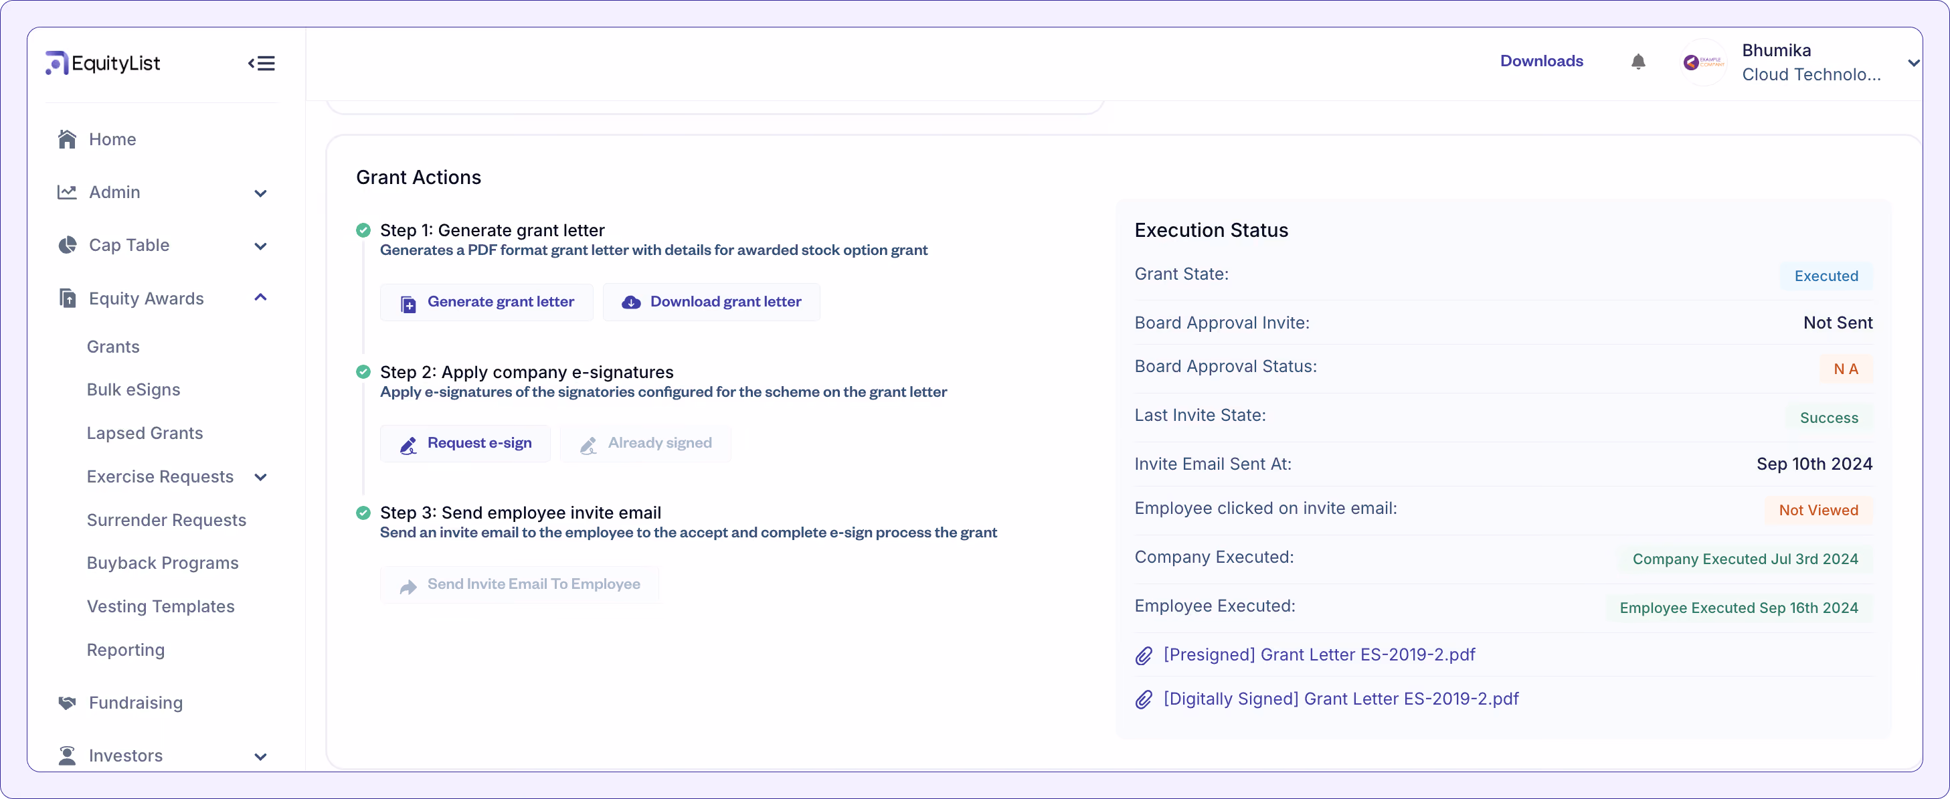Expand the Exercise Requests chevron
Image resolution: width=1950 pixels, height=799 pixels.
click(x=260, y=477)
